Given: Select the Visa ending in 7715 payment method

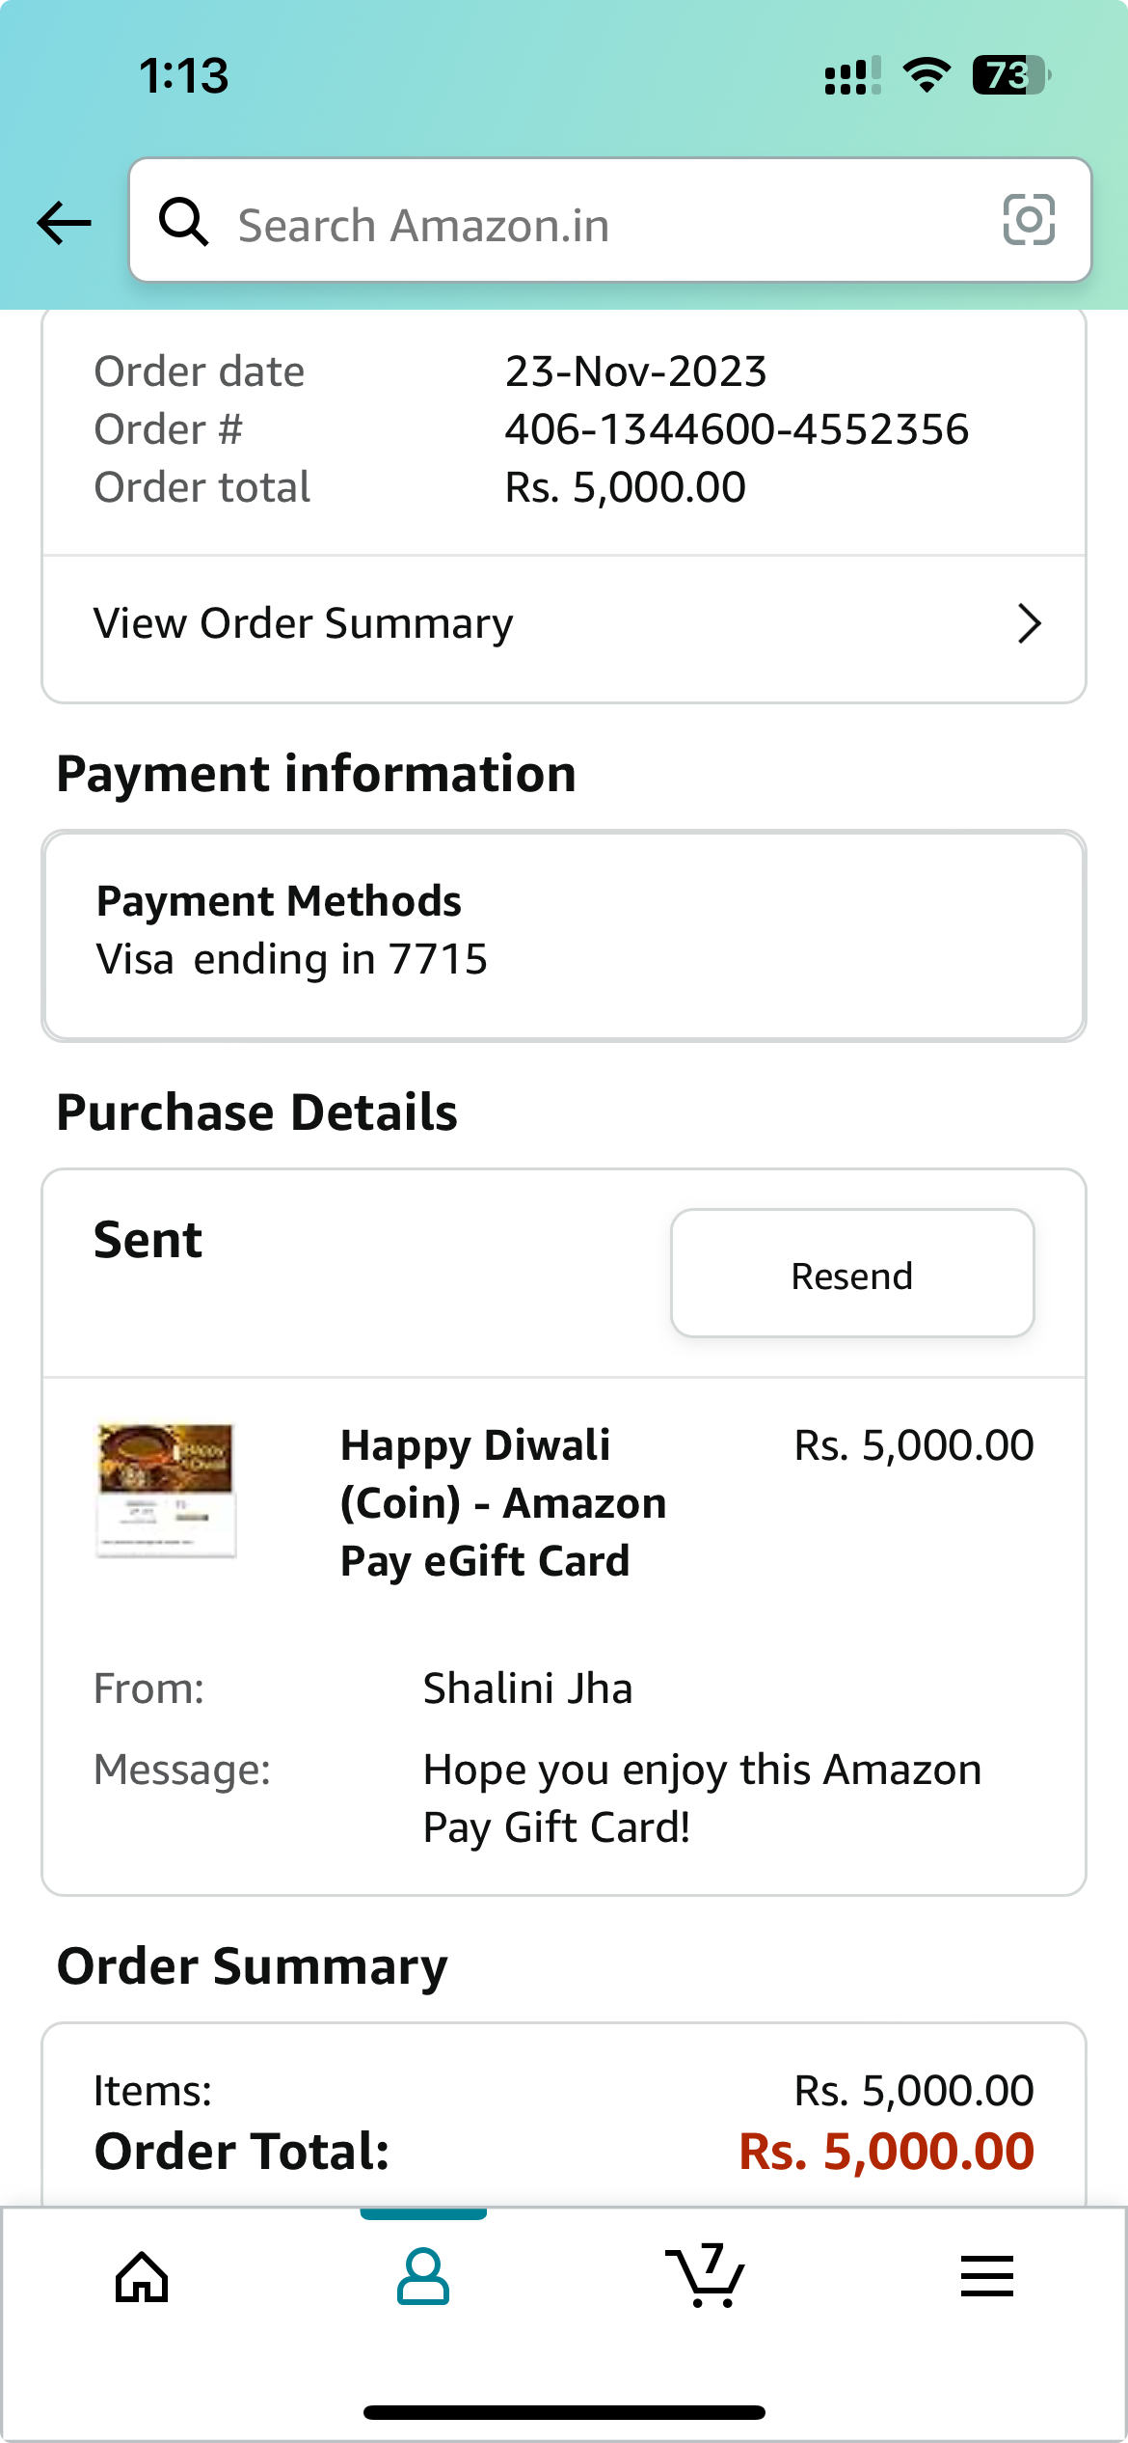Looking at the screenshot, I should (292, 959).
